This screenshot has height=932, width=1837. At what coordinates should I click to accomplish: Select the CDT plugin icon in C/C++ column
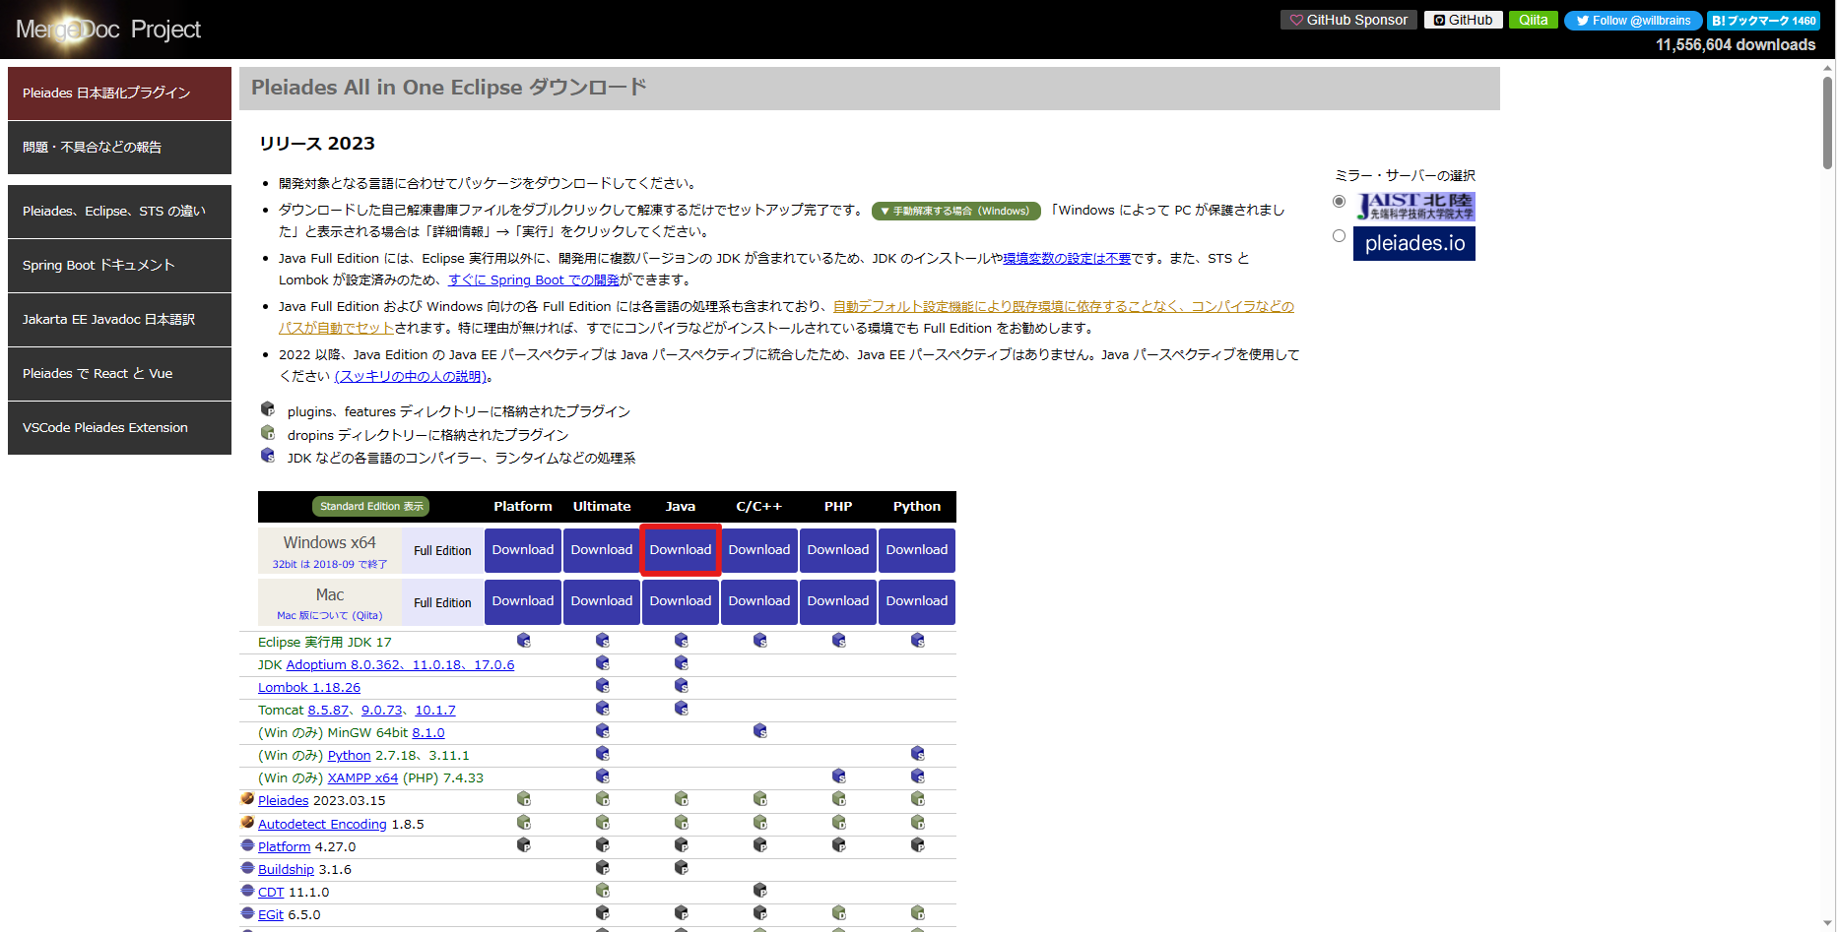[x=759, y=890]
